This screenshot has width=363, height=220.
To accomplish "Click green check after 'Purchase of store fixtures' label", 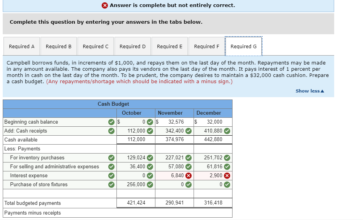I will coord(111,184).
